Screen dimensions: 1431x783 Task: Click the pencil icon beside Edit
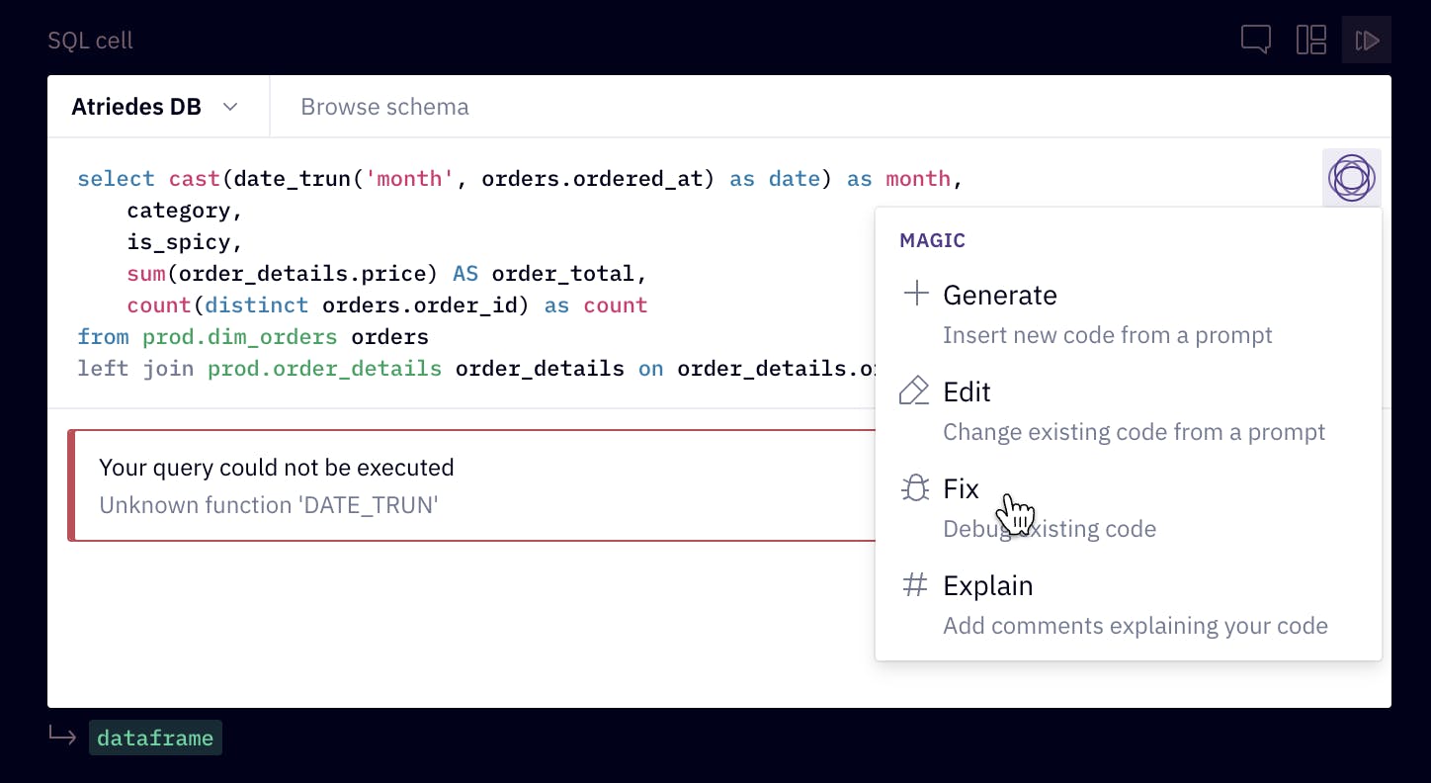pos(914,391)
